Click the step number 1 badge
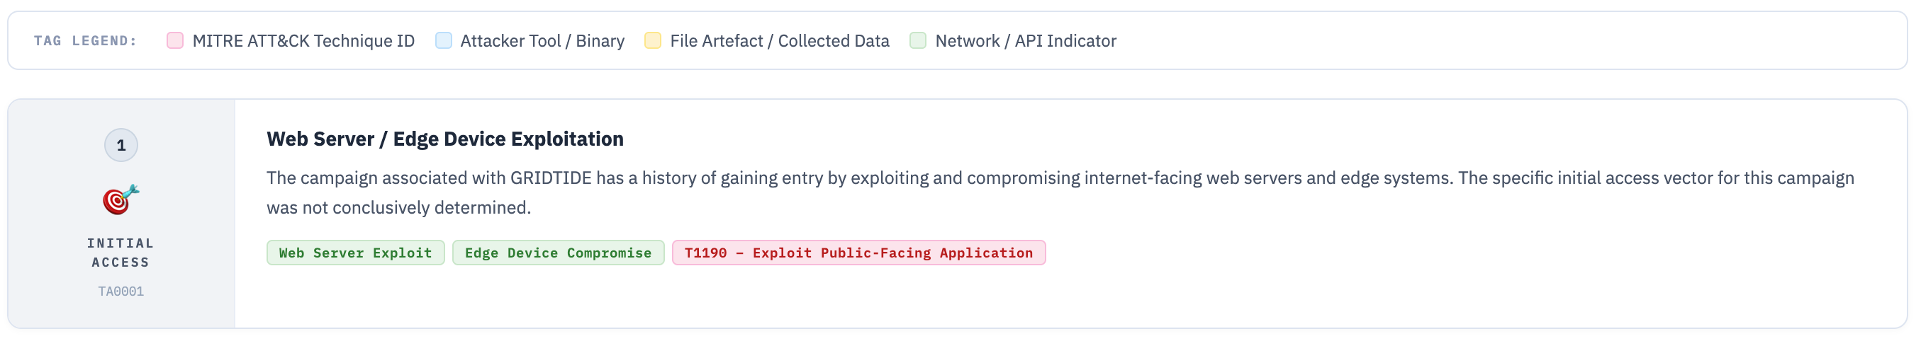 tap(121, 145)
